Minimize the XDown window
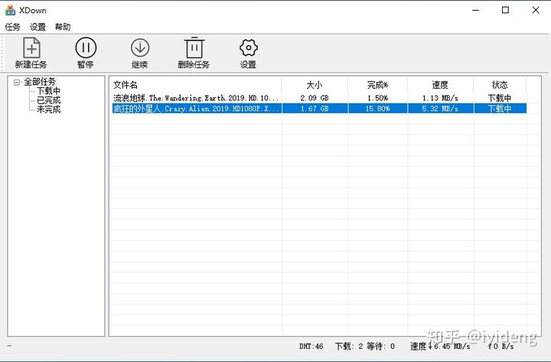This screenshot has height=362, width=551. [x=475, y=10]
